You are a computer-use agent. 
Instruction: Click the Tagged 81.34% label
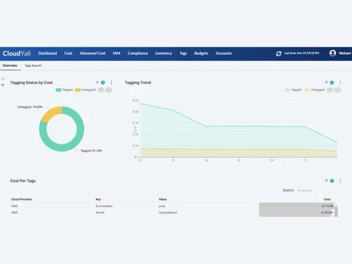(92, 151)
